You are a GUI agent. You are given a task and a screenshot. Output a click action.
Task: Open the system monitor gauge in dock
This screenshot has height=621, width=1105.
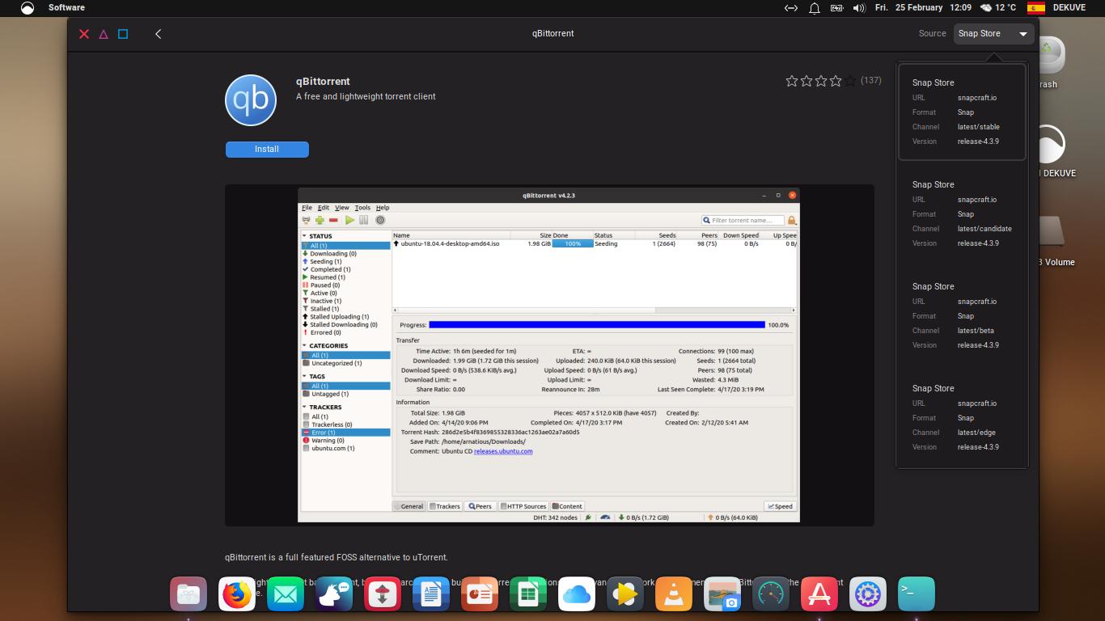point(771,595)
